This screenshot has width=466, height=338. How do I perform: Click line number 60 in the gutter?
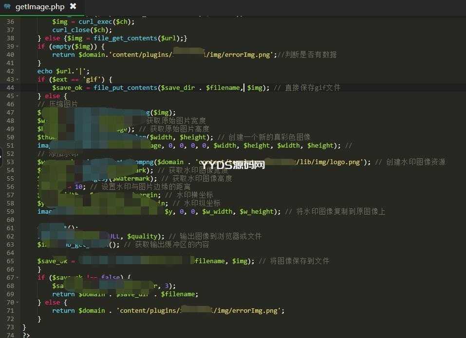[x=10, y=220]
